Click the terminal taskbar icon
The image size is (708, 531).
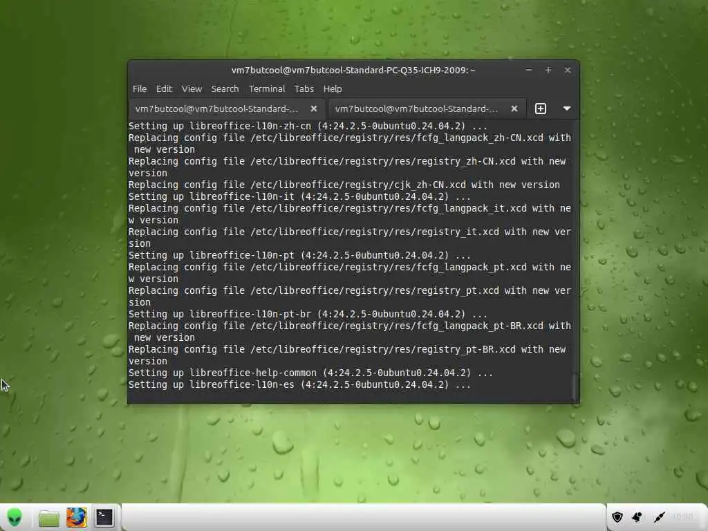pos(104,517)
